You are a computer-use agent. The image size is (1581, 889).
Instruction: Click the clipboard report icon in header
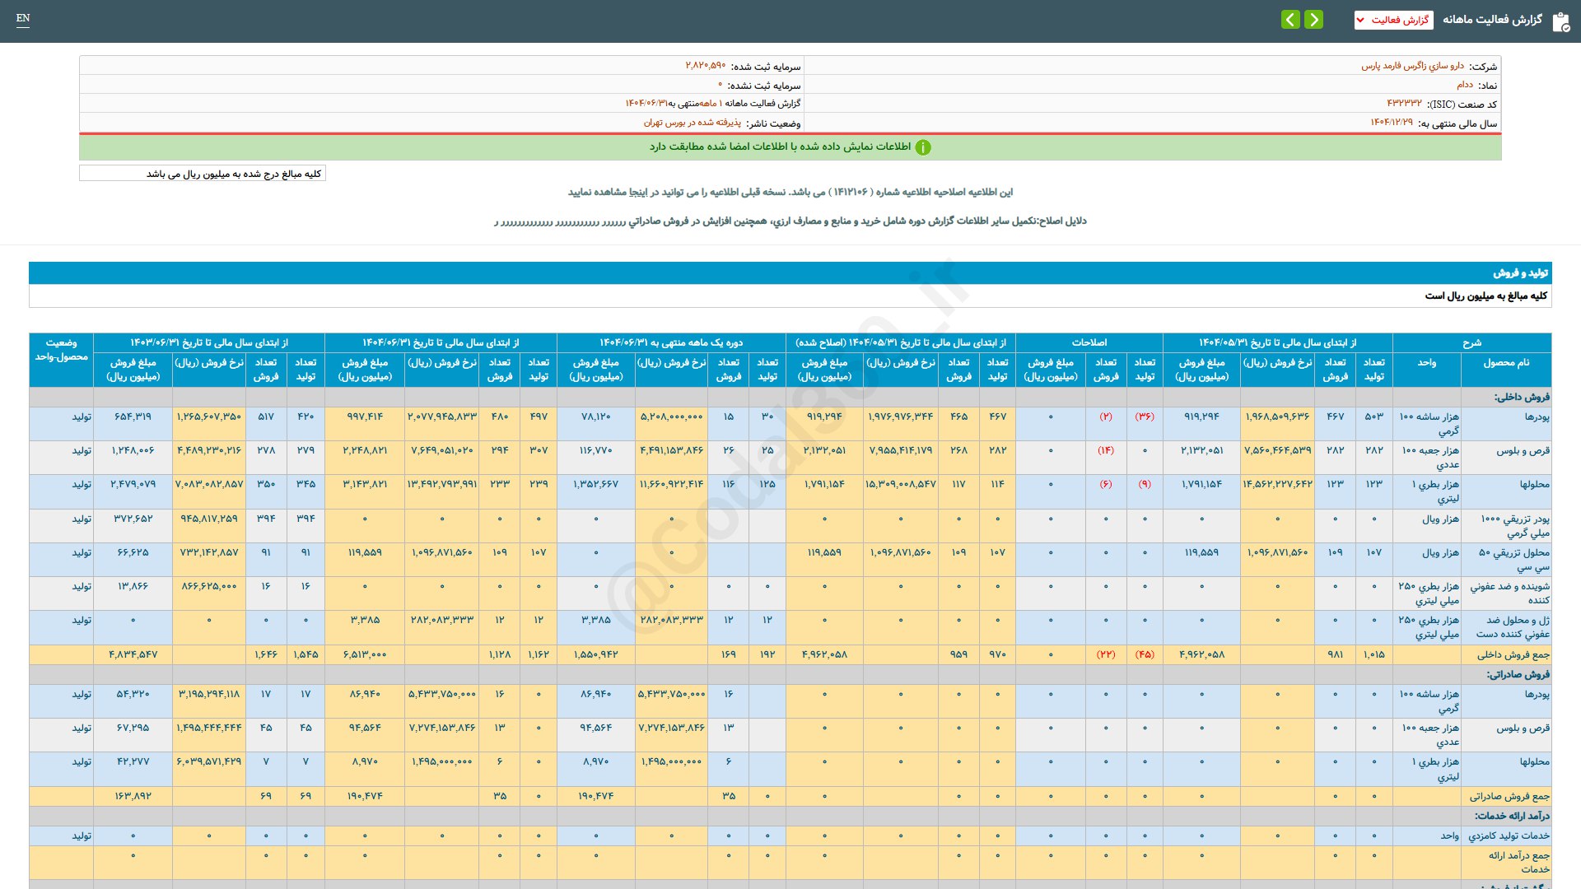point(1560,21)
